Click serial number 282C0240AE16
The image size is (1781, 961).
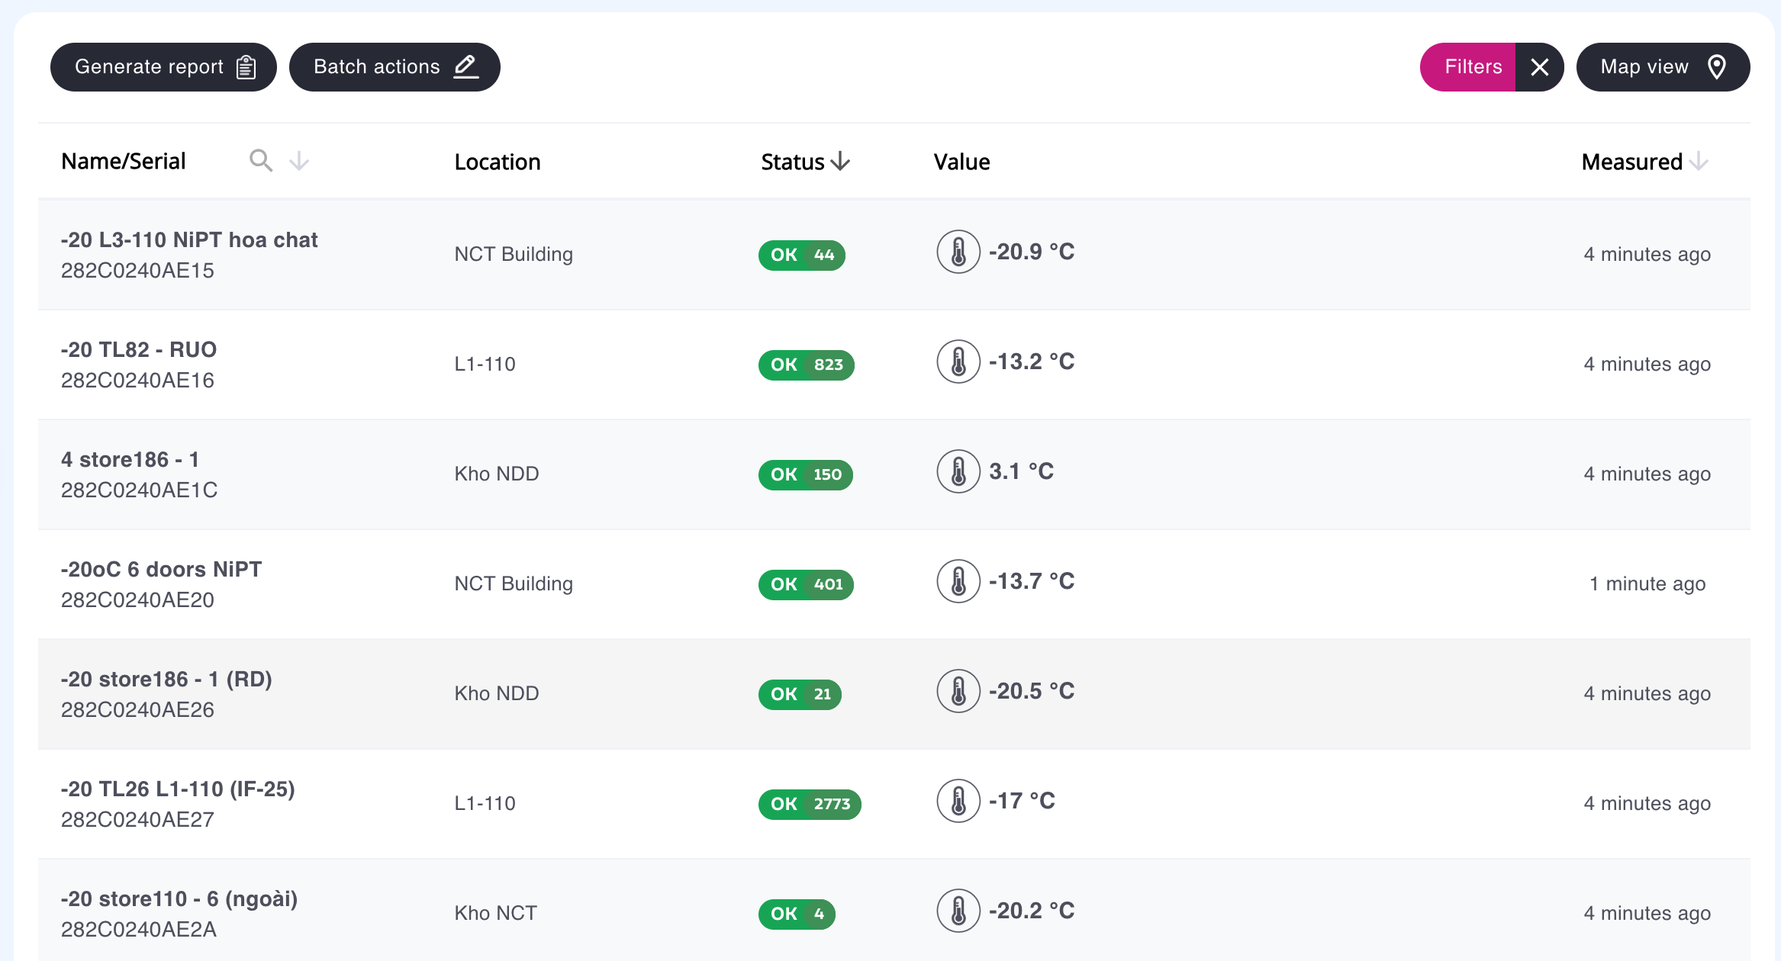pos(137,380)
